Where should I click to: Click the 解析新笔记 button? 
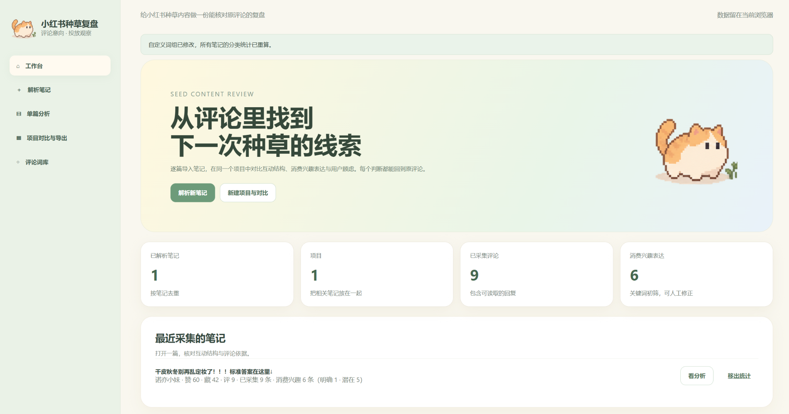coord(193,193)
